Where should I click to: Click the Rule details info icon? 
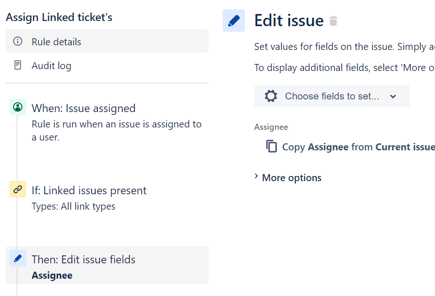pos(18,42)
